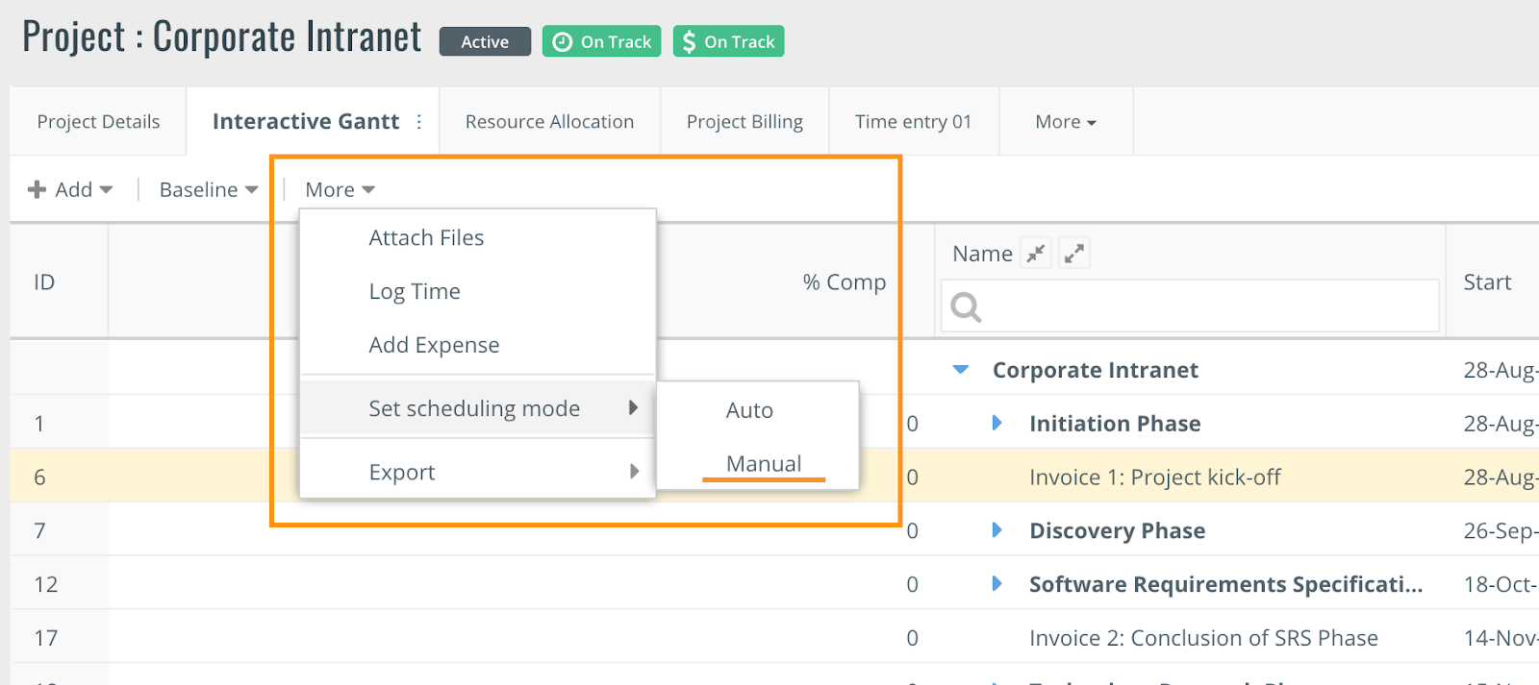Select Manual scheduling mode

click(x=763, y=464)
